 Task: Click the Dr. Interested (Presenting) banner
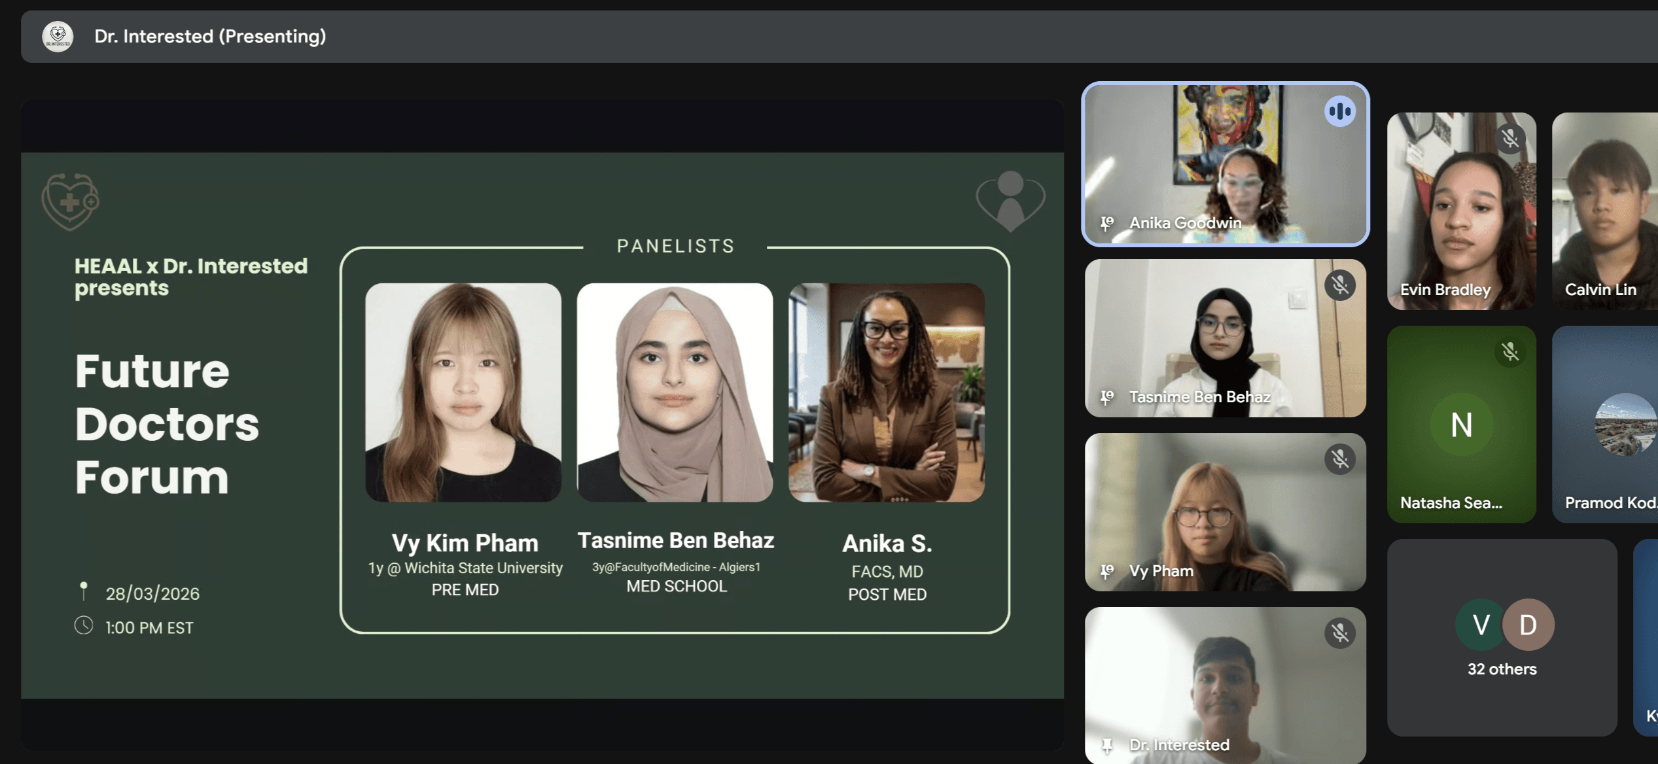point(209,37)
